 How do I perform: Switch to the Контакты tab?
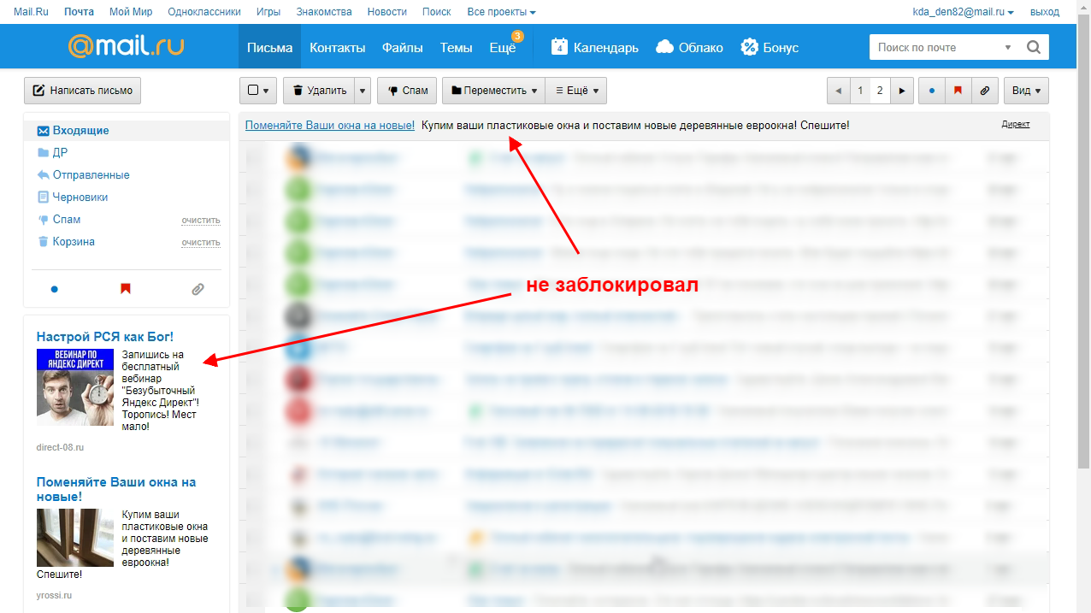click(x=337, y=47)
